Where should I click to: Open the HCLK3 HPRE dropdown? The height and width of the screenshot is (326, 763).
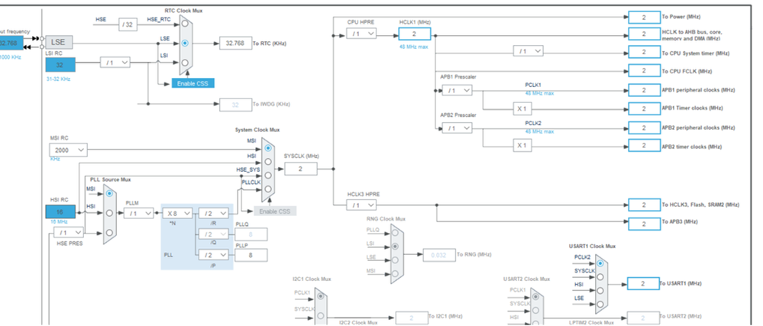361,205
